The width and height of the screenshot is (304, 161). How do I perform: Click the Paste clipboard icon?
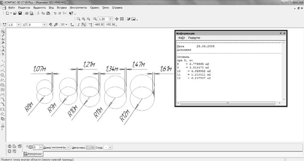(48, 13)
